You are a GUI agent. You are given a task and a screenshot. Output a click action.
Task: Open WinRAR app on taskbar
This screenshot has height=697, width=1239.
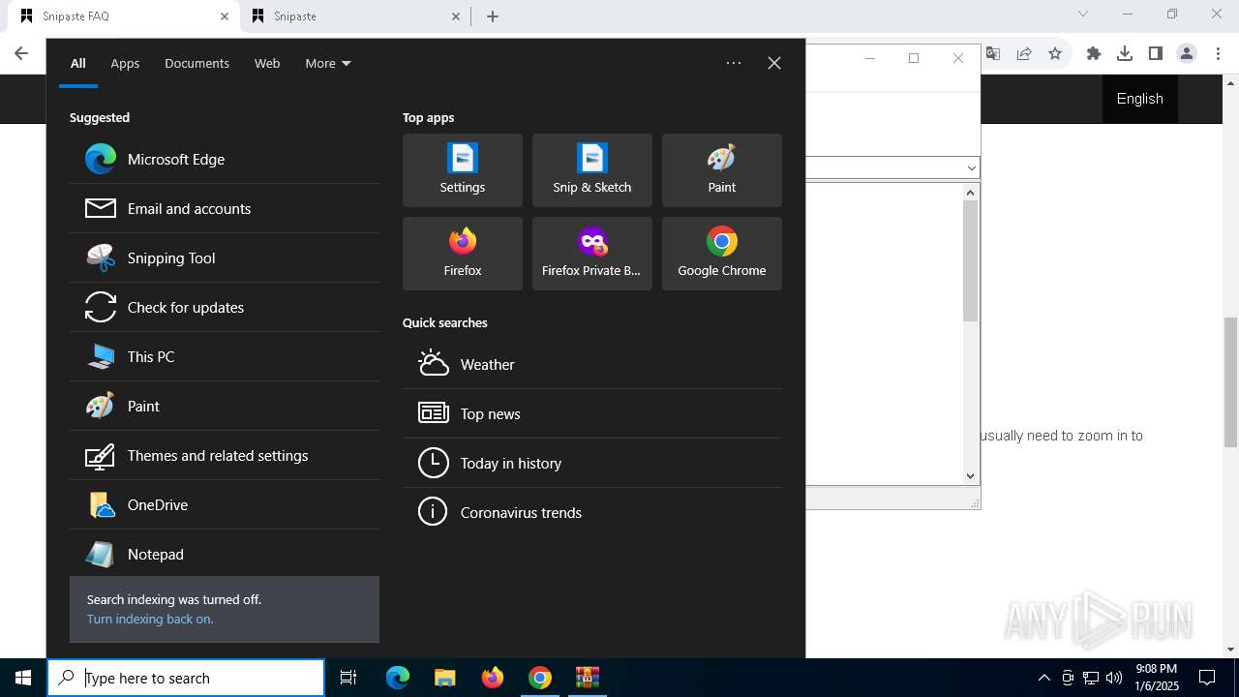click(588, 678)
